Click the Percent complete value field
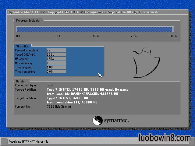The width and height of the screenshot is (195, 146). 56,50
